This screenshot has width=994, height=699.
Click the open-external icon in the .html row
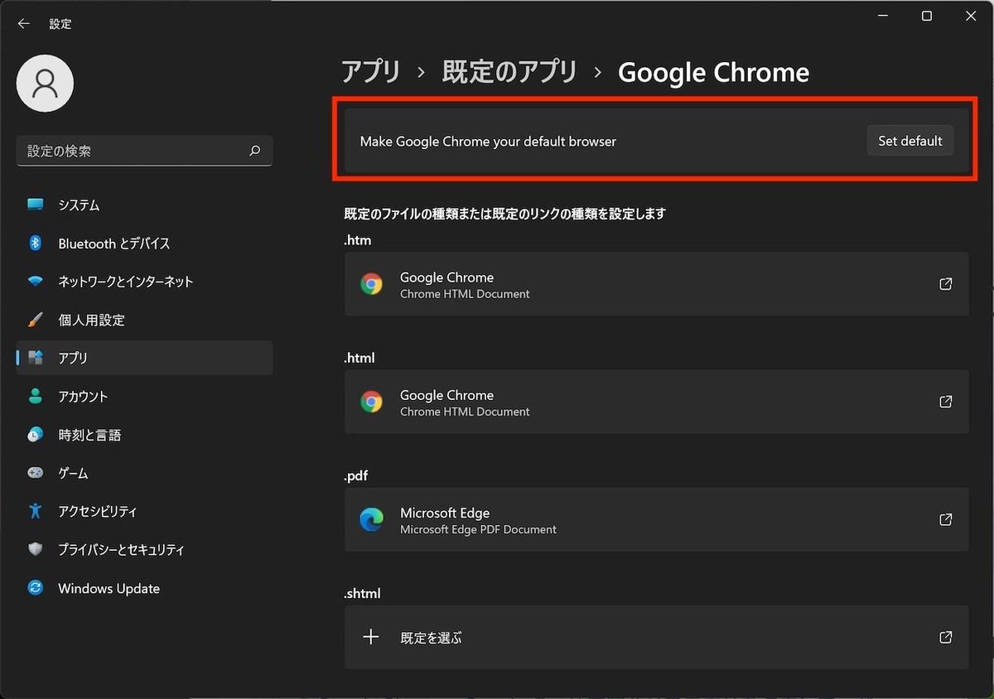point(945,402)
